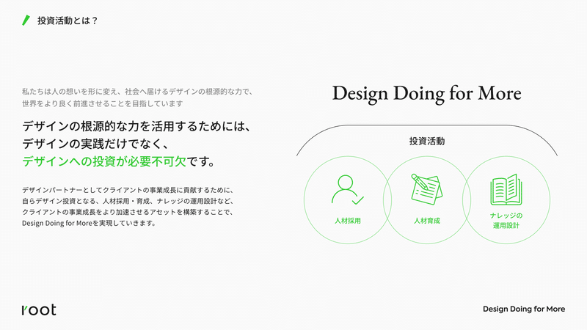This screenshot has height=330, width=587.
Task: Click the 人材育成 label
Action: (x=427, y=221)
